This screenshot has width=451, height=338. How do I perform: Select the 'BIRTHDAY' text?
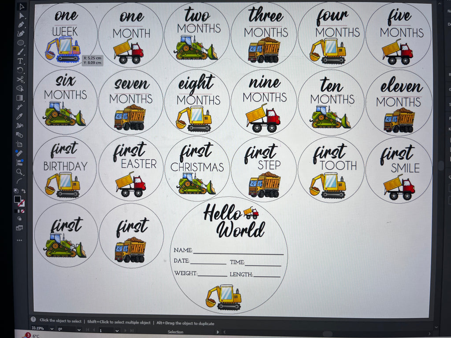[65, 166]
